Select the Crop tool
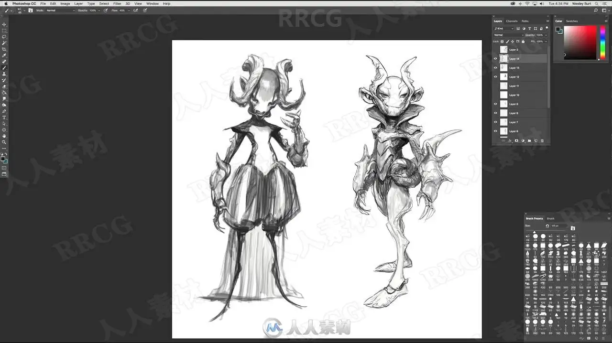Screen dimensions: 612x343 [x=4, y=49]
